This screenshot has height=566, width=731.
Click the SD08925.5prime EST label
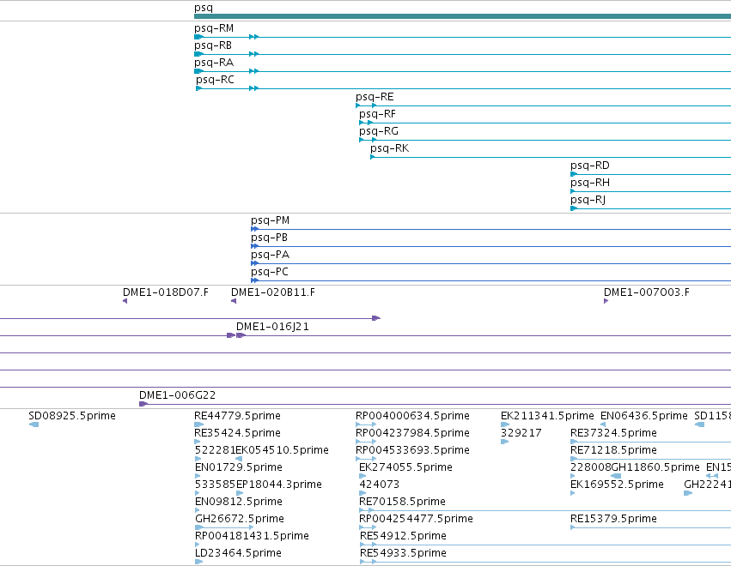pyautogui.click(x=72, y=416)
